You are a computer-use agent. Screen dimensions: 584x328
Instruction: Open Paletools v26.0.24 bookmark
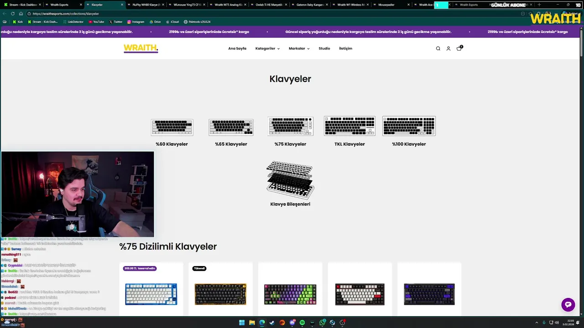pos(197,22)
